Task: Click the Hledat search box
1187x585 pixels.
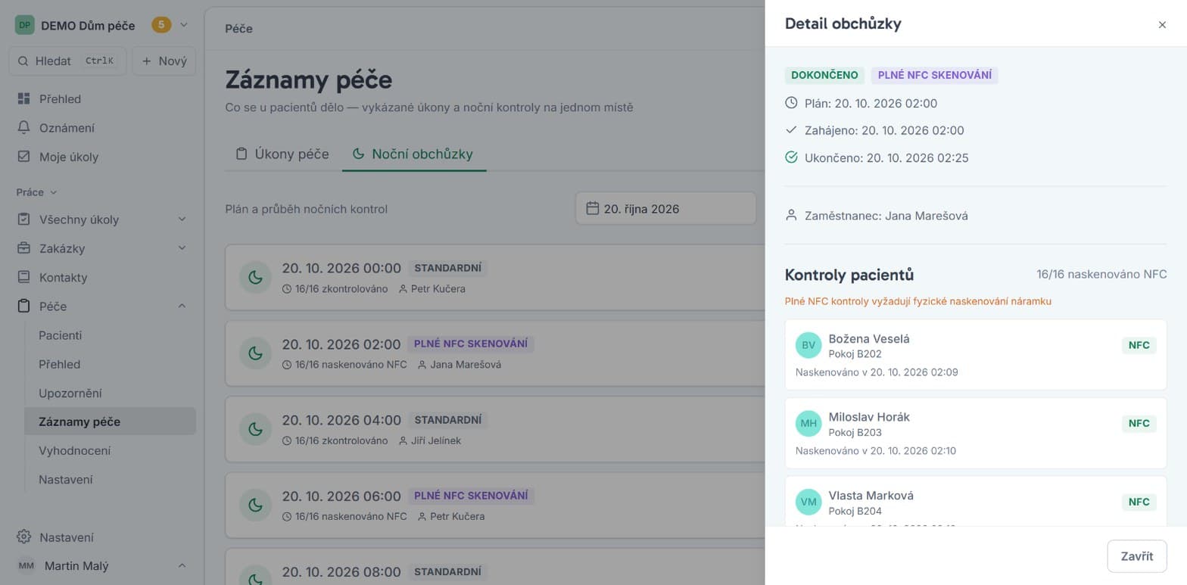Action: point(68,61)
